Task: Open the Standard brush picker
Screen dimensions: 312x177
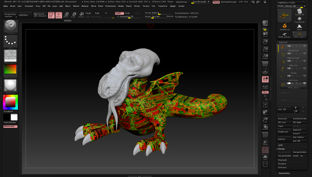Action: coord(11,27)
